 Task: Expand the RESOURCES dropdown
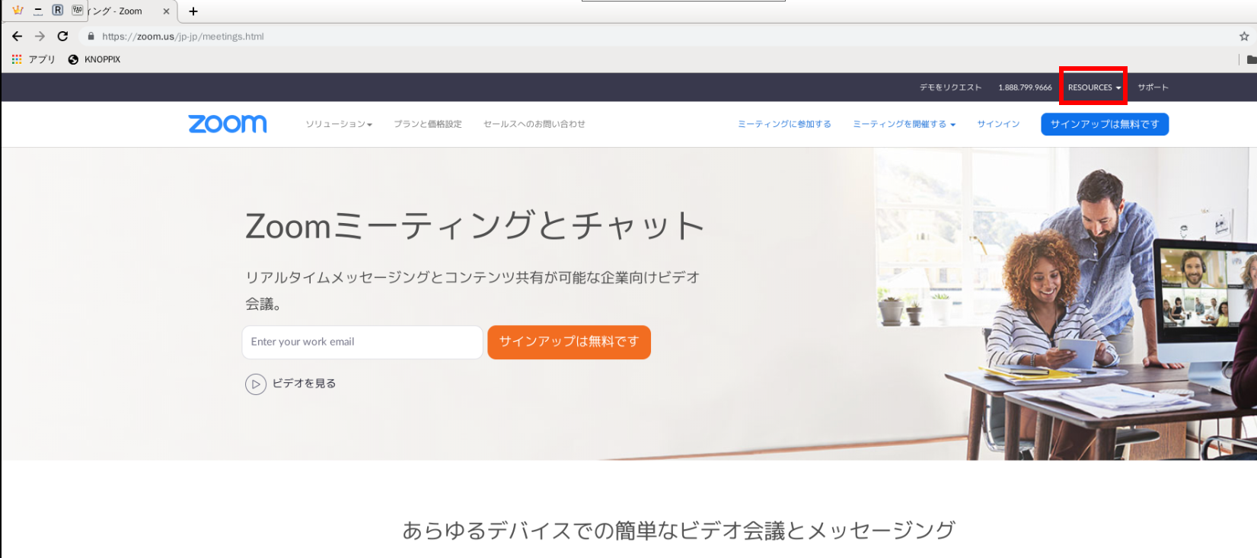1094,88
